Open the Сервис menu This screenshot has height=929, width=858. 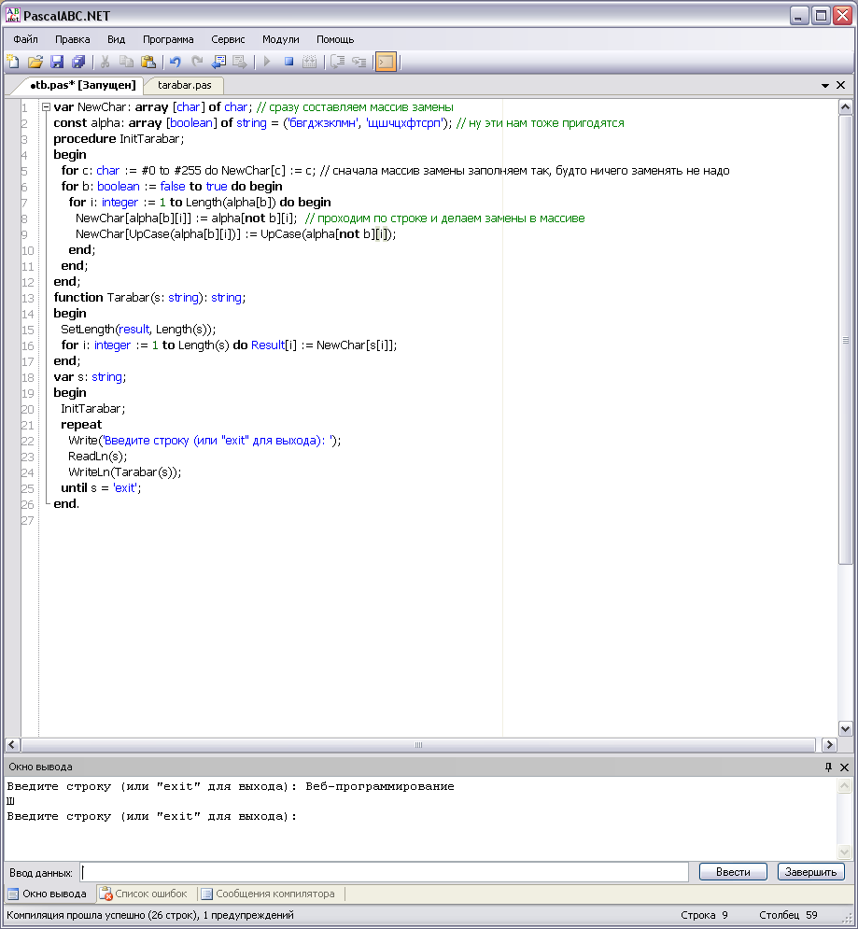click(228, 39)
